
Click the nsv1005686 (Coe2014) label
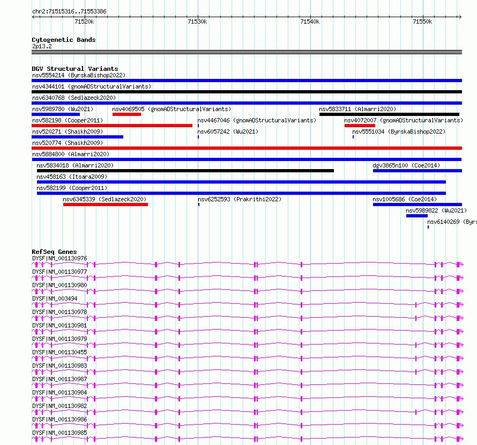[x=405, y=199]
